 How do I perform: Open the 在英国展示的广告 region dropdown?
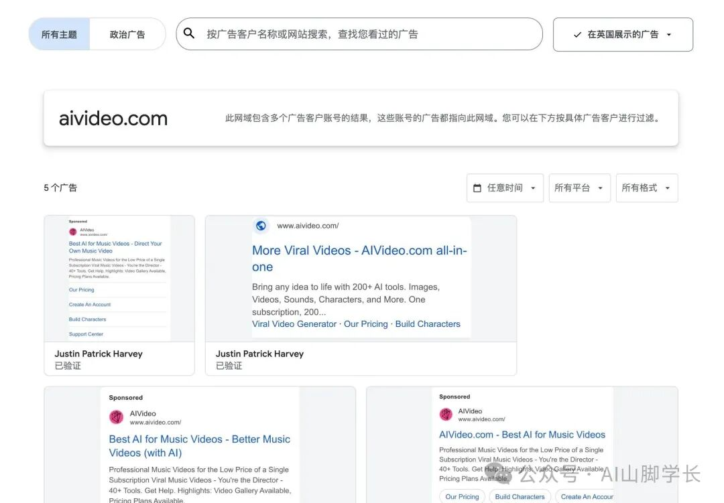pos(623,35)
